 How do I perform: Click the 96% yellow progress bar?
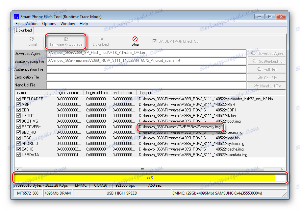150,177
